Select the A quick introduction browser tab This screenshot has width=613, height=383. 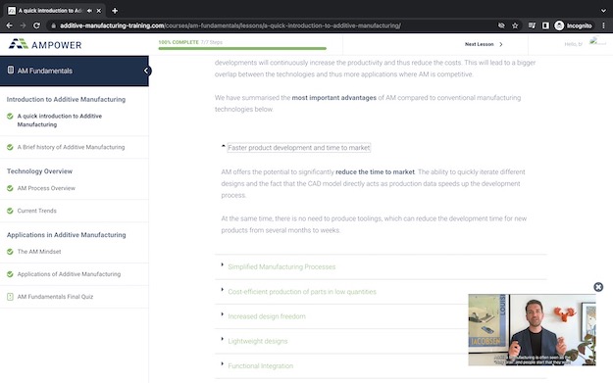pyautogui.click(x=55, y=11)
